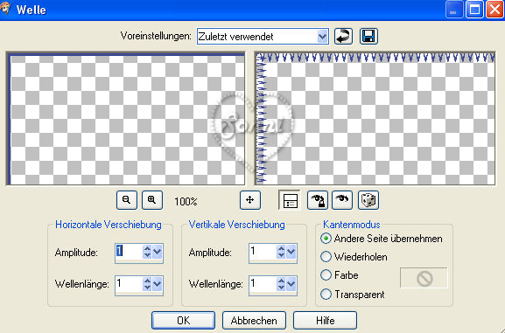Toggle automatic proof (eye with lock)
This screenshot has width=505, height=333.
click(317, 200)
